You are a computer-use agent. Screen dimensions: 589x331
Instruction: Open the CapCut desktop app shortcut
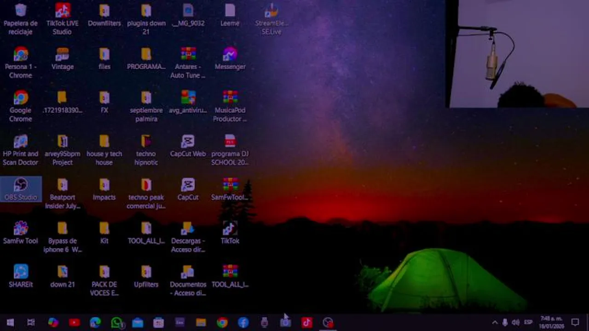tap(188, 190)
